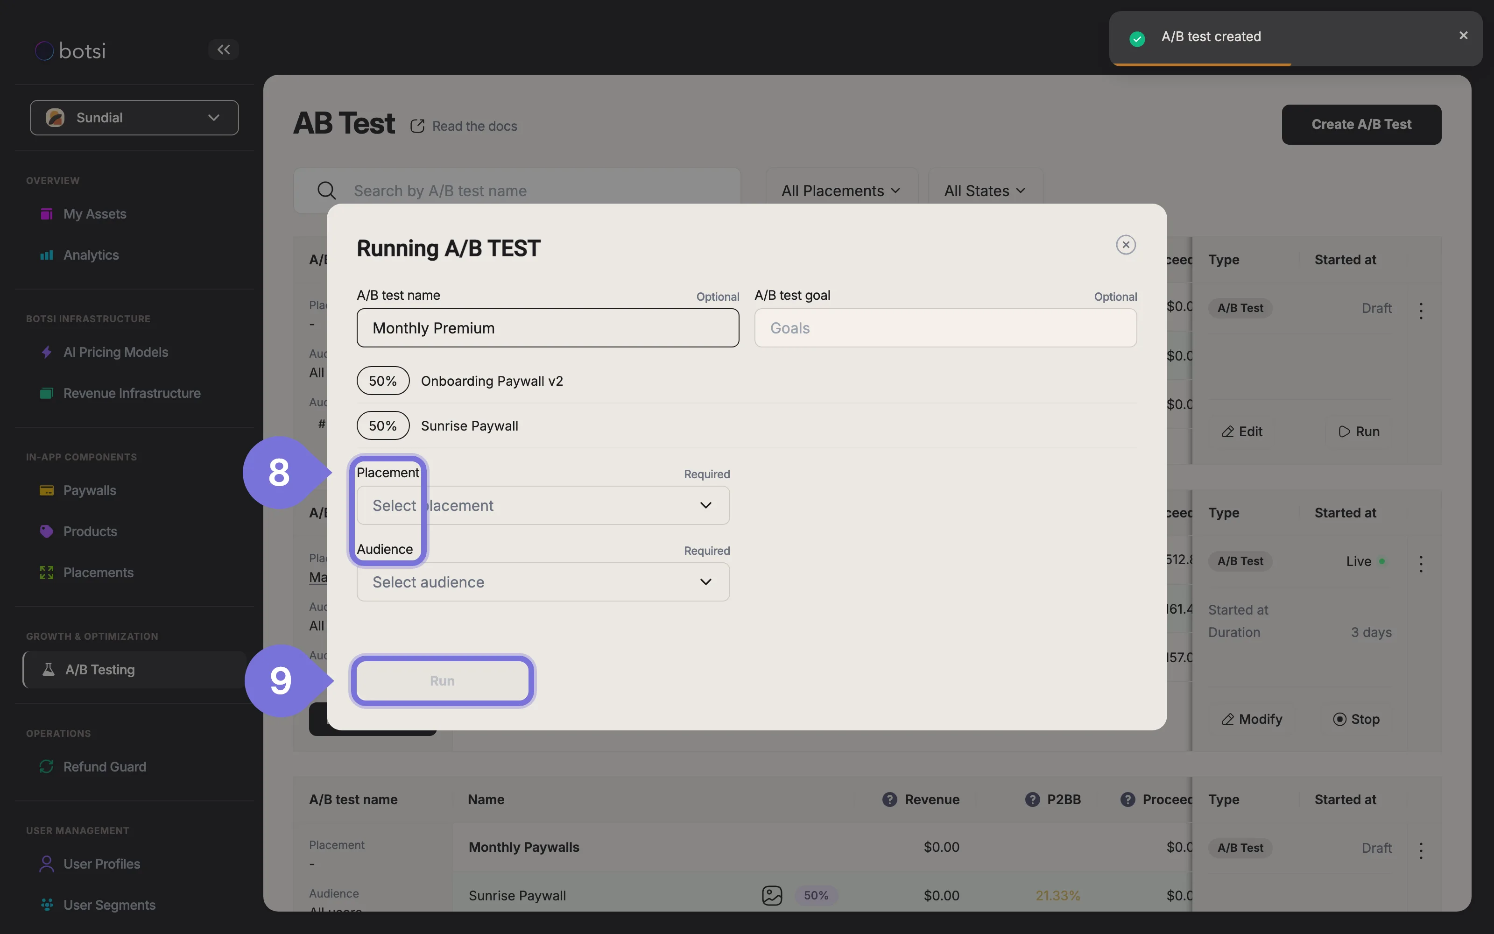The image size is (1494, 934).
Task: Open the Sundial app selector dropdown
Action: click(x=134, y=117)
